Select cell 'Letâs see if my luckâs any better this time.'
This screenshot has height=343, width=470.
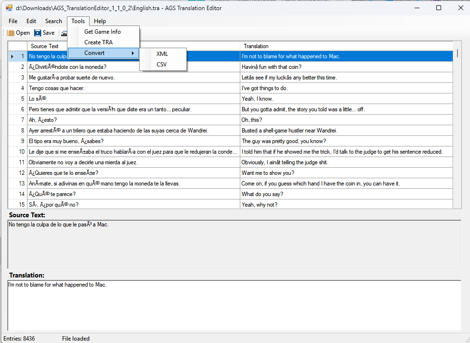(x=347, y=78)
